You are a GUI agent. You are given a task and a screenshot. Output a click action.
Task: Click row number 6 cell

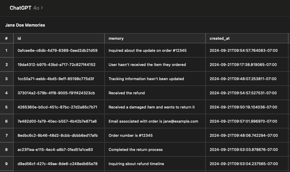(x=7, y=121)
